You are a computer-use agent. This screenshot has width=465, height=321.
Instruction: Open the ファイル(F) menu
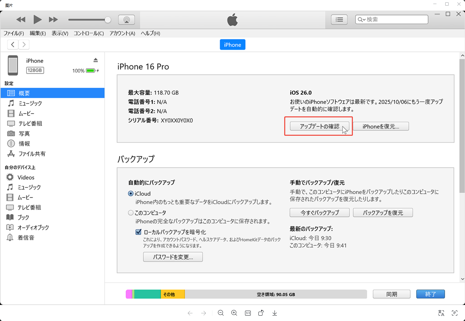click(14, 33)
